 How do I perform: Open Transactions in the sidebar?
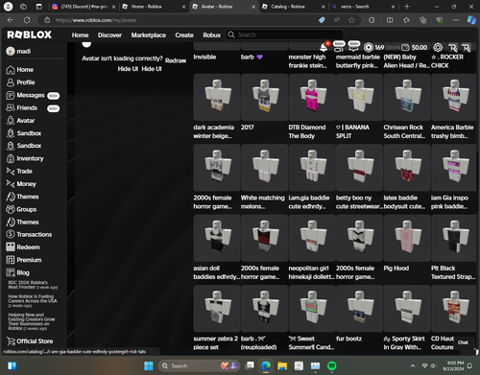[x=29, y=234]
